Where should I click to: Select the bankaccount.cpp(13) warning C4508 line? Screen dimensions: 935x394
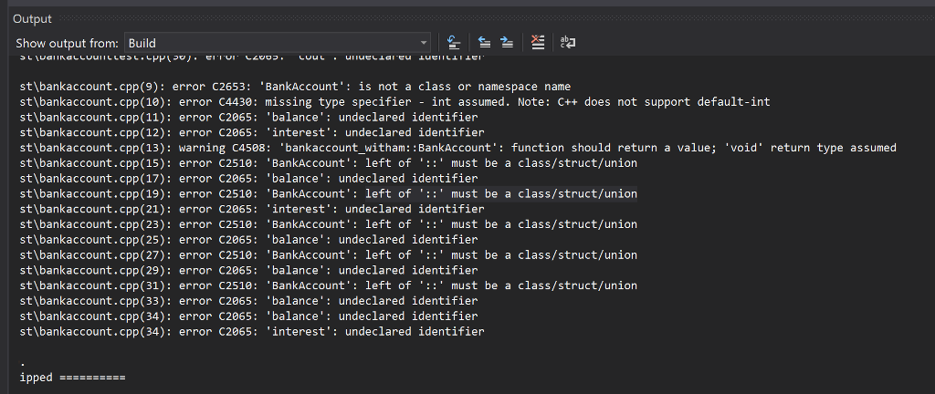458,148
